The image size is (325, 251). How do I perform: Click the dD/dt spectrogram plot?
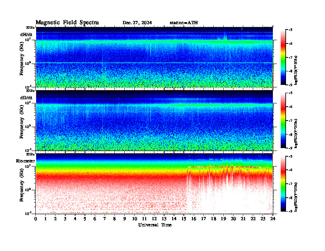click(x=154, y=120)
